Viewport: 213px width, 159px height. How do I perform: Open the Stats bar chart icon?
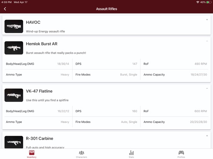click(x=131, y=152)
